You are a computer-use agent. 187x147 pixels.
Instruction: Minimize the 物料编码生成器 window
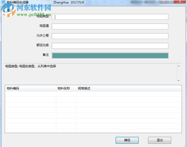pyautogui.click(x=164, y=2)
